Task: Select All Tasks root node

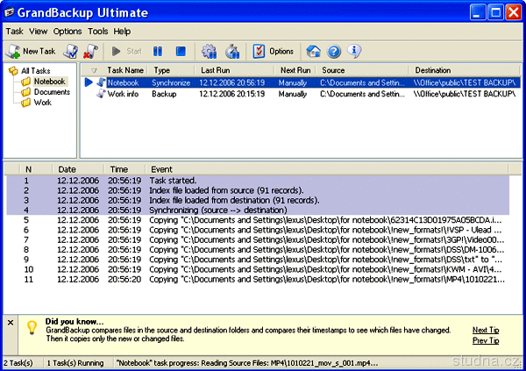Action: pyautogui.click(x=36, y=70)
